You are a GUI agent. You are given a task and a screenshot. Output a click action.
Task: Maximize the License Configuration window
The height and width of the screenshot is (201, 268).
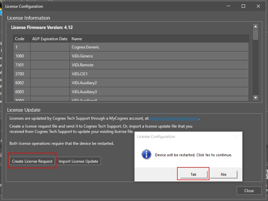tap(243, 6)
